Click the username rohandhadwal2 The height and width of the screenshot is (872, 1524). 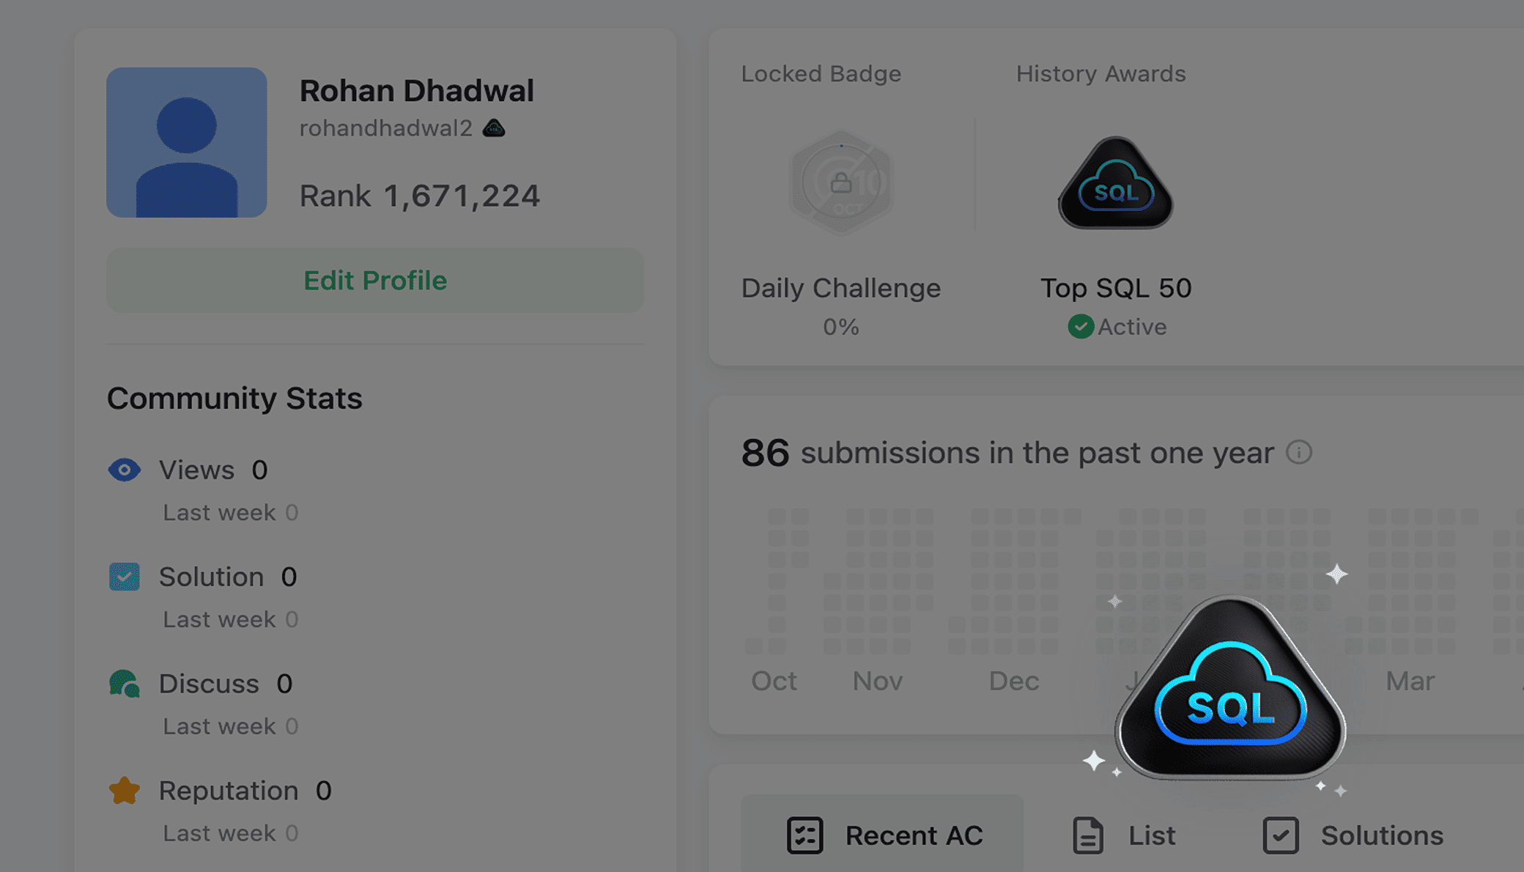[385, 128]
